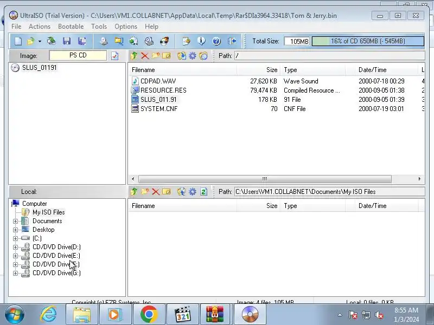Viewport: 434px width, 325px height.
Task: Sort image list by Size column header
Action: [259, 70]
